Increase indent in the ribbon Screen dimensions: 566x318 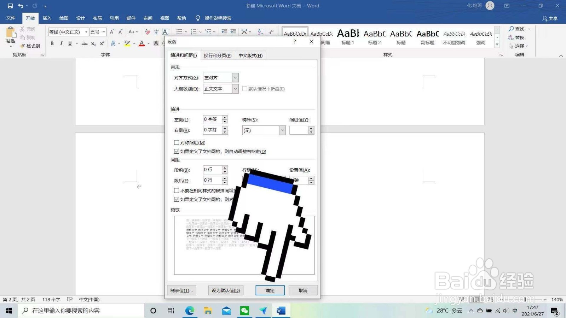[x=233, y=32]
